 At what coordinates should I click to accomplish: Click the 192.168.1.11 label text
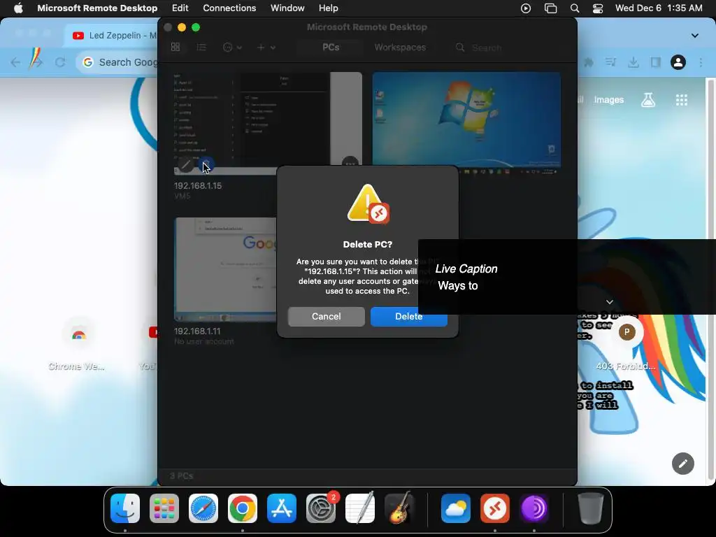[197, 331]
